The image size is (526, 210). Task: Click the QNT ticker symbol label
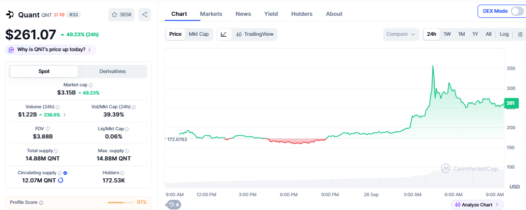coord(46,15)
